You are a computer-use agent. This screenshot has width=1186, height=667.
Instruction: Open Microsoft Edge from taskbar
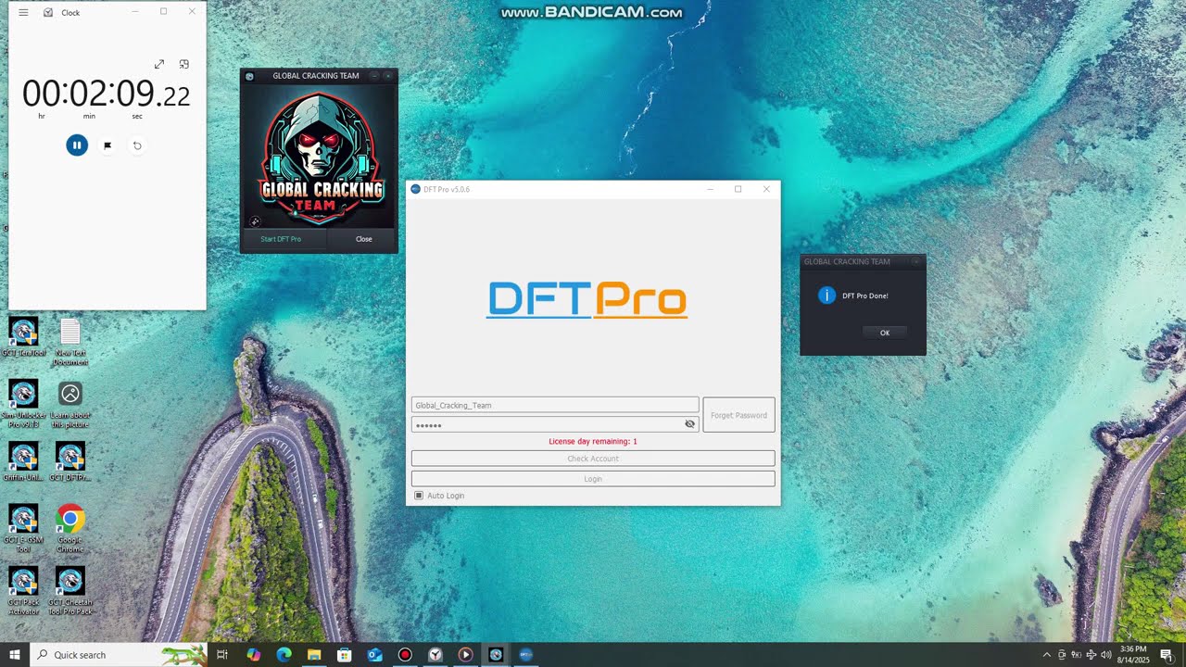(284, 655)
